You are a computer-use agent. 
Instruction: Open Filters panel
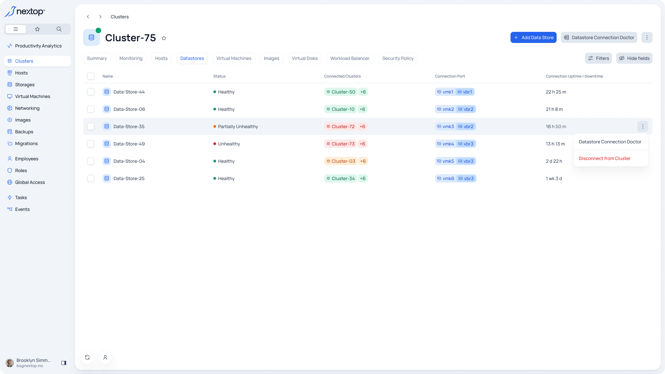[598, 58]
